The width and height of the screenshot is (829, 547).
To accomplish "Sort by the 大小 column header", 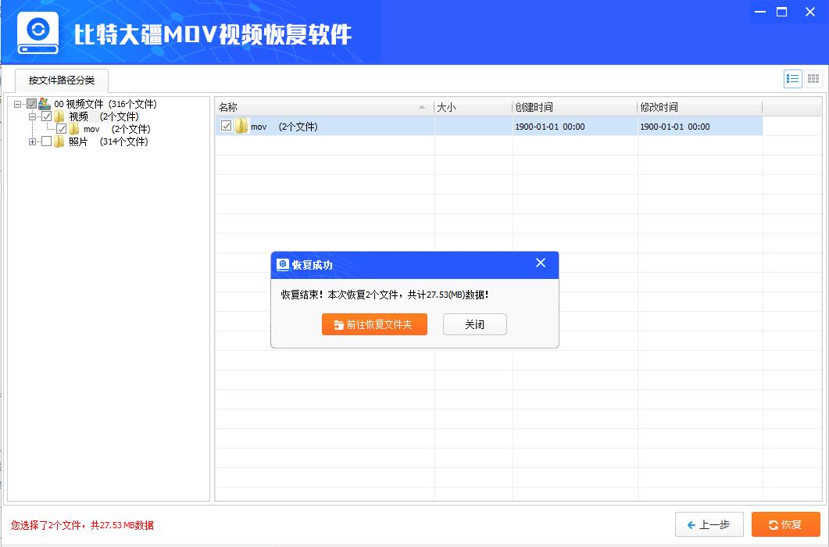I will pos(473,107).
